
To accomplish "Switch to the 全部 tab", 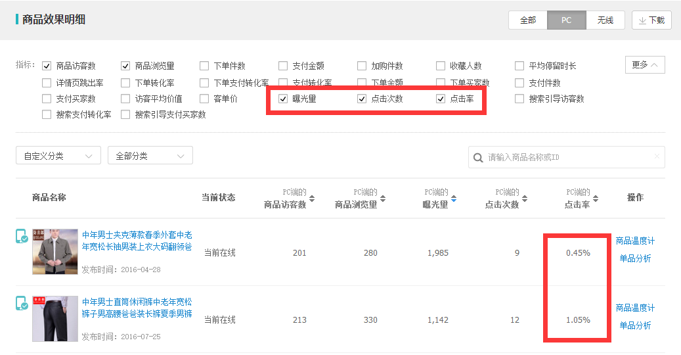I will [528, 20].
